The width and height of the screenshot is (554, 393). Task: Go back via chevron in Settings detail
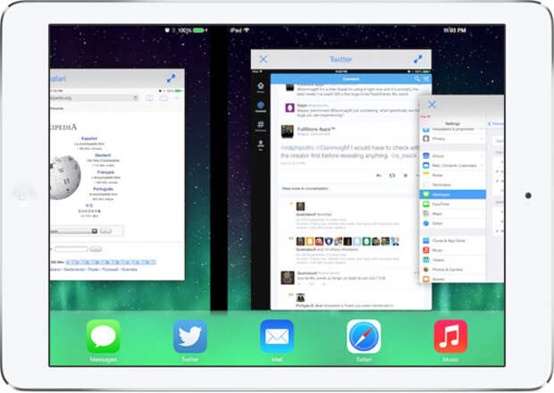pyautogui.click(x=490, y=123)
